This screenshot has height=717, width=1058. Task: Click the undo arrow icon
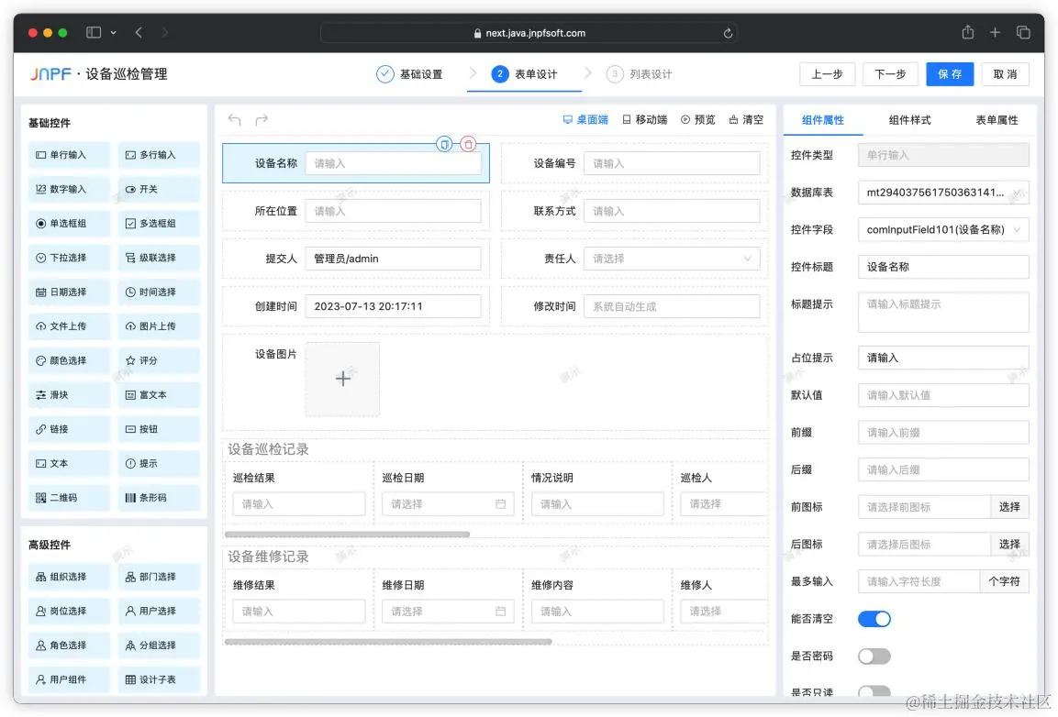(234, 120)
